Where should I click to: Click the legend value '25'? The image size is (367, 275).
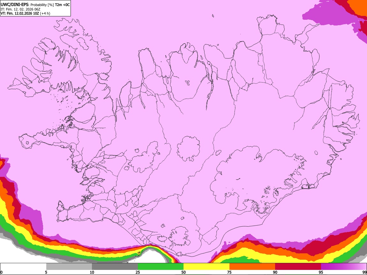138,272
